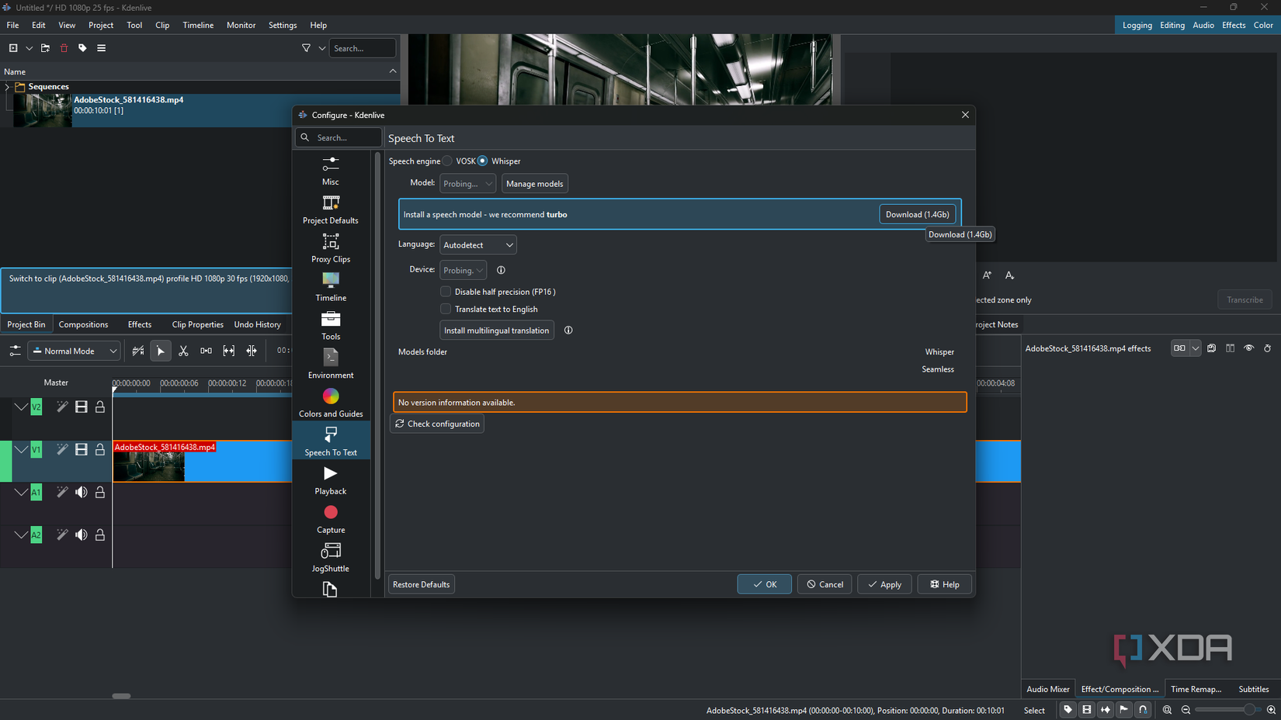Open Playback settings page

click(x=331, y=481)
